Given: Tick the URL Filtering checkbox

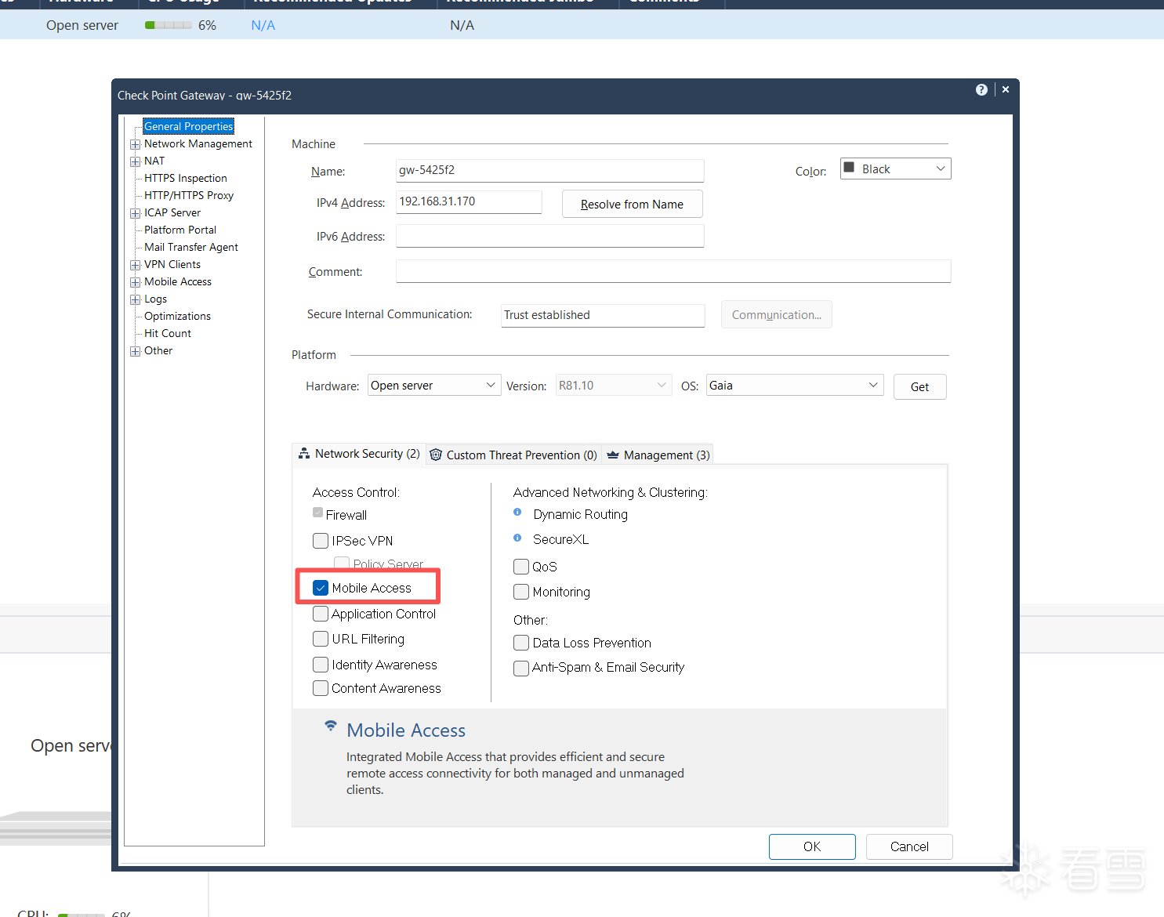Looking at the screenshot, I should coord(321,639).
